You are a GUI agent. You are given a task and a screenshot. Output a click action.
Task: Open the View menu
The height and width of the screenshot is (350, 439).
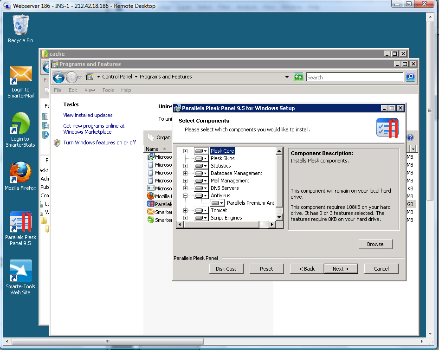coord(90,90)
